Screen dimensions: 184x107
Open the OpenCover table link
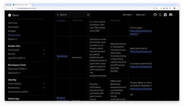(62, 56)
